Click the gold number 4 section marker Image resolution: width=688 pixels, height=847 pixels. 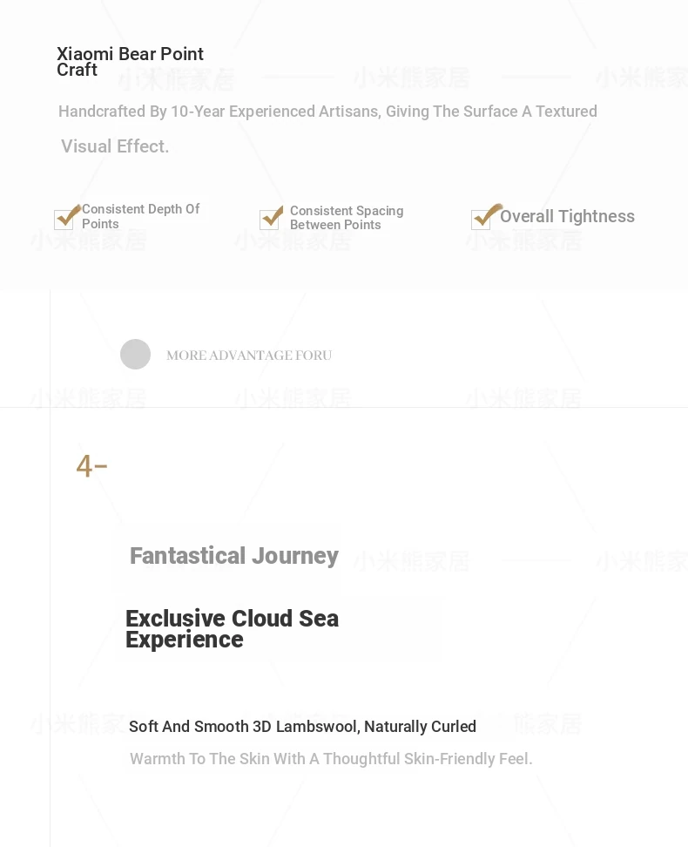click(x=91, y=467)
